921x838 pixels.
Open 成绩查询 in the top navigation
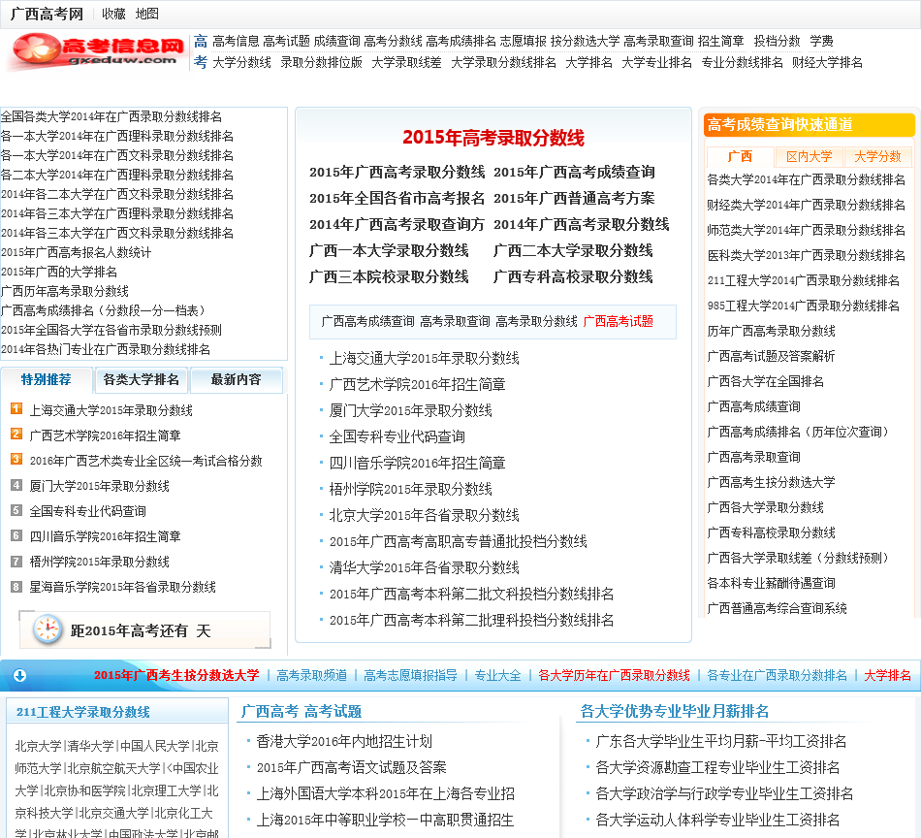click(x=336, y=41)
